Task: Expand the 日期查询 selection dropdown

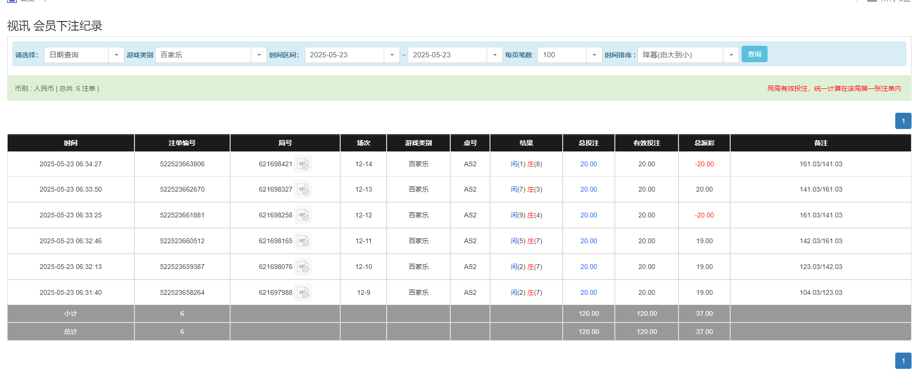Action: pos(116,55)
